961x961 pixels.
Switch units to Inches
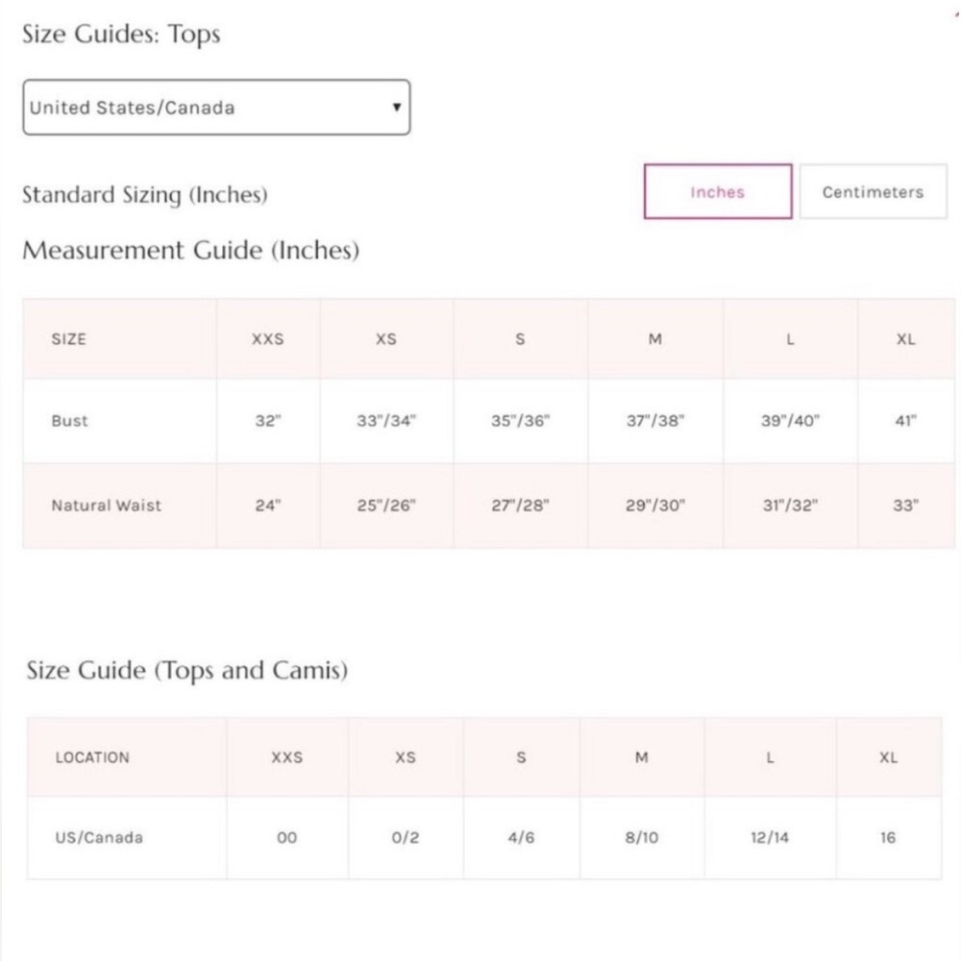pos(717,192)
